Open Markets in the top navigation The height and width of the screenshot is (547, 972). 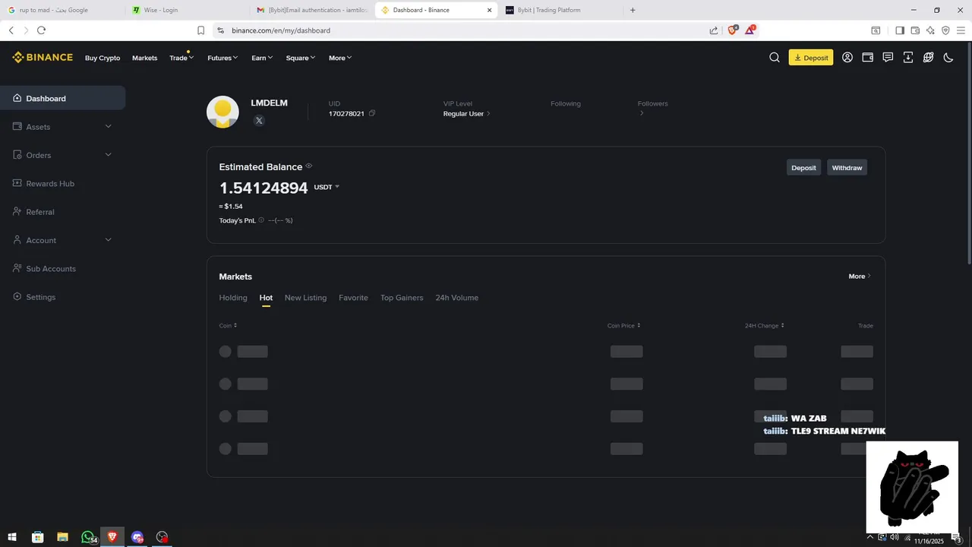click(x=144, y=58)
